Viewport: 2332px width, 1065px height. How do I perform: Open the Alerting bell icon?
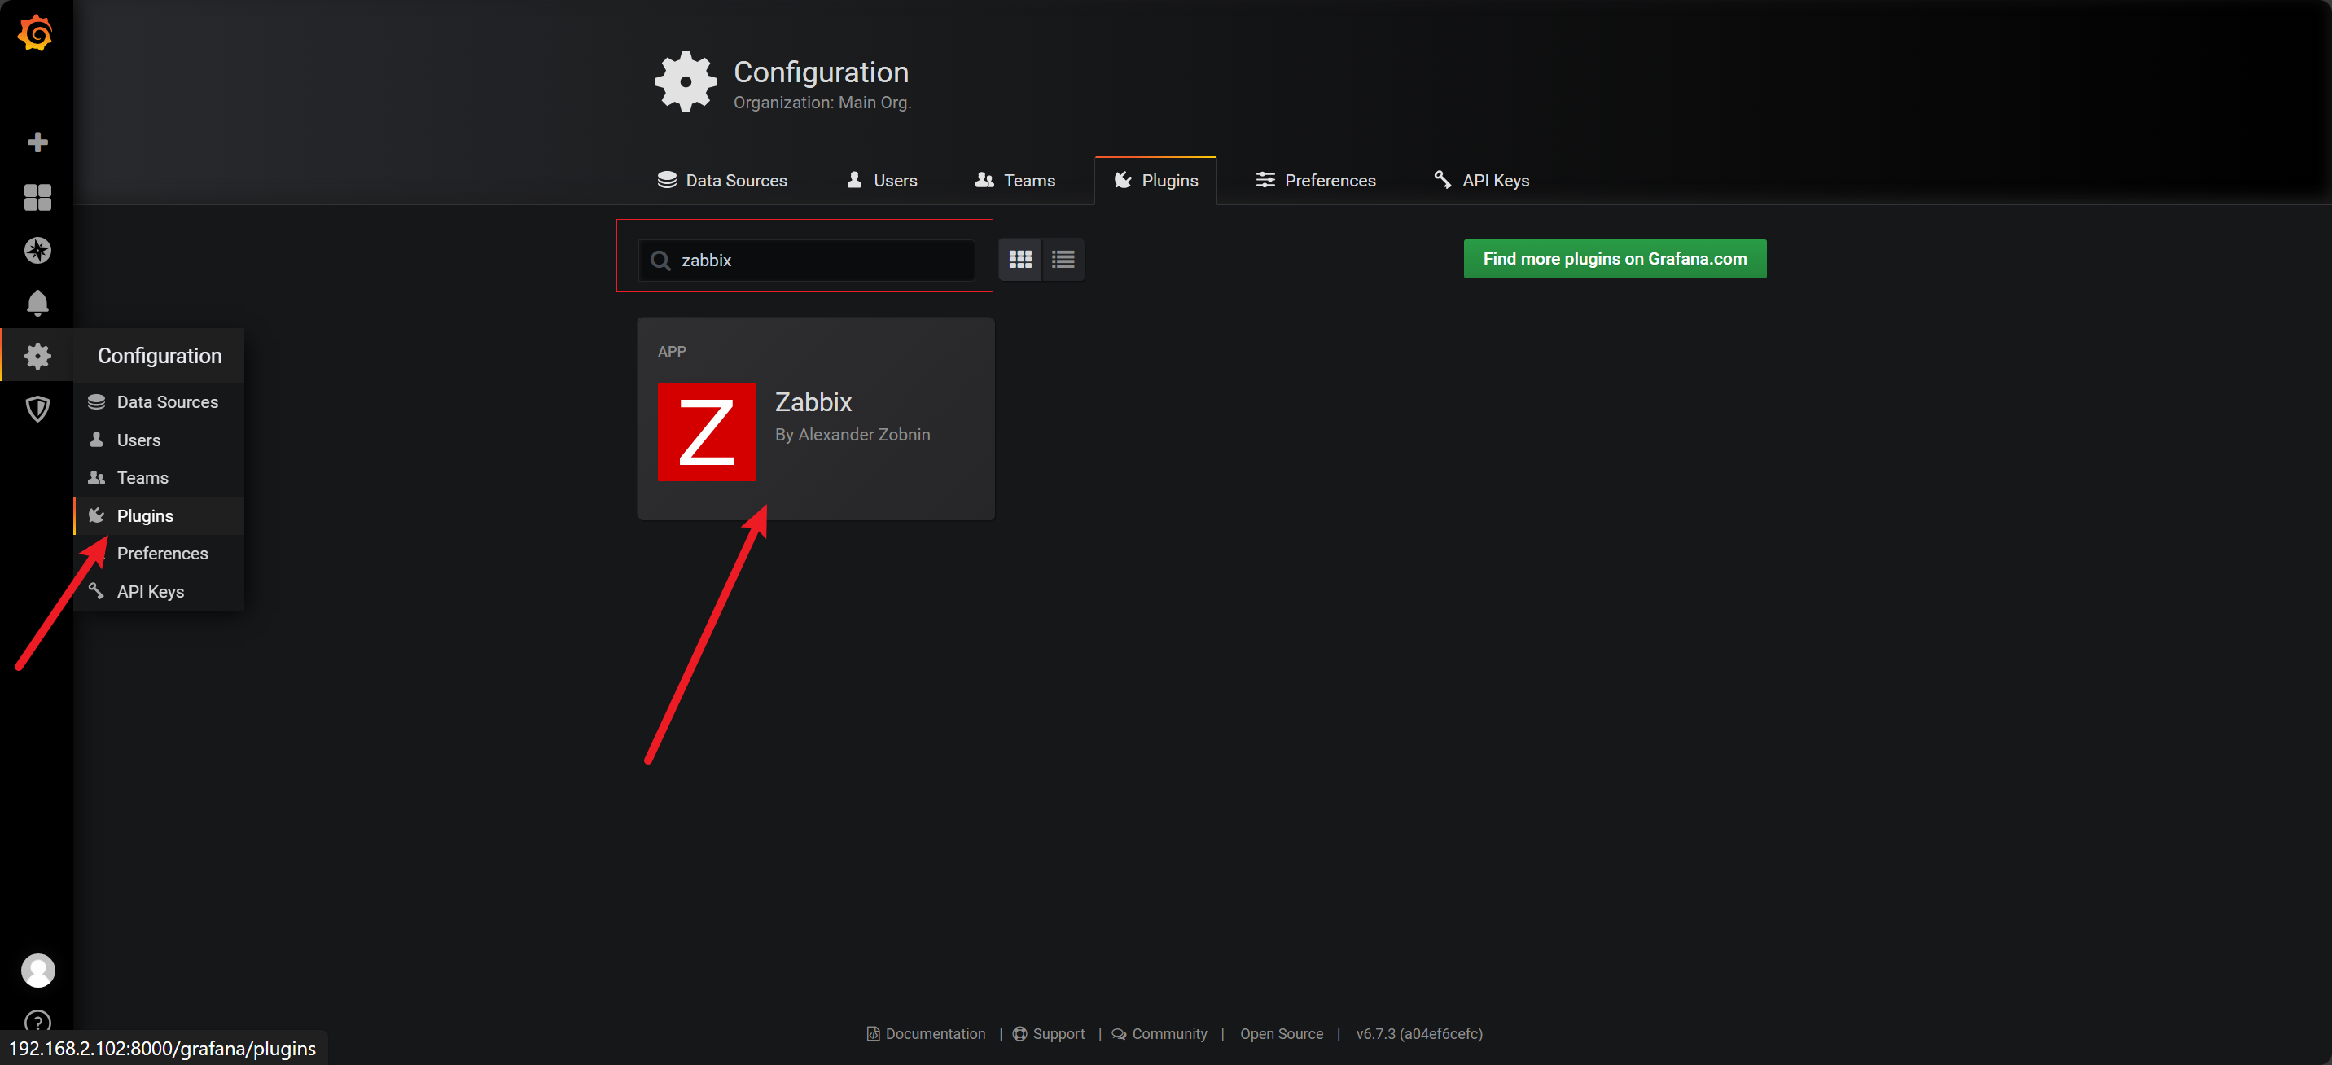coord(37,302)
